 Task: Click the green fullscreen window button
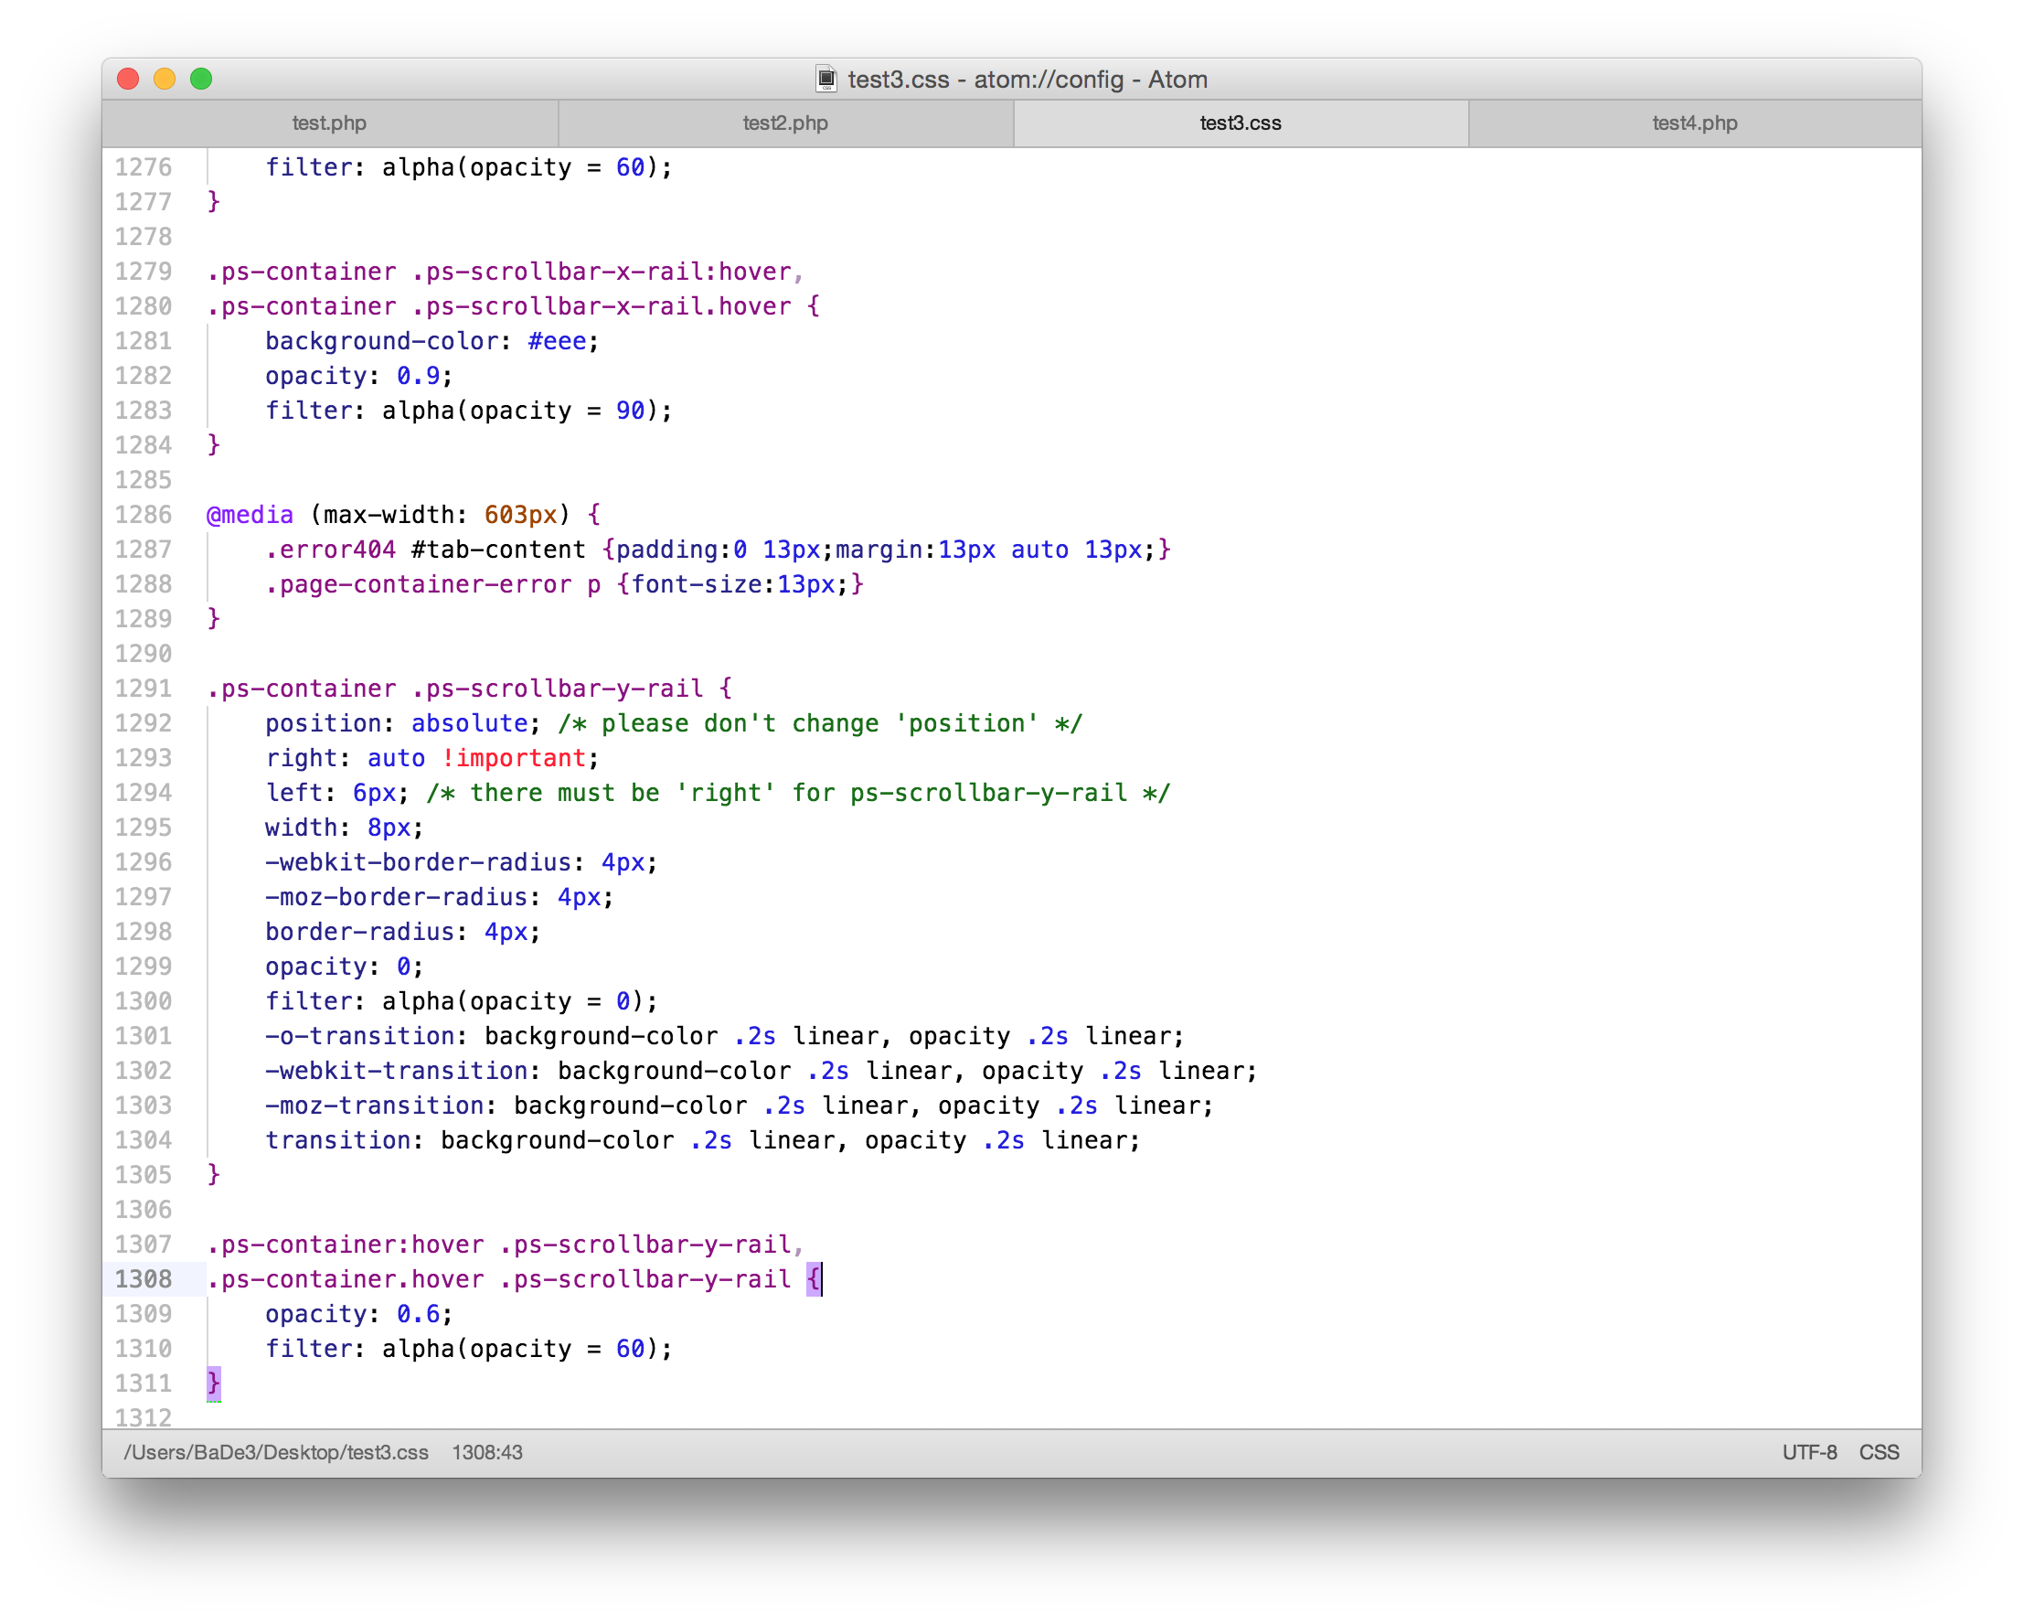point(201,79)
